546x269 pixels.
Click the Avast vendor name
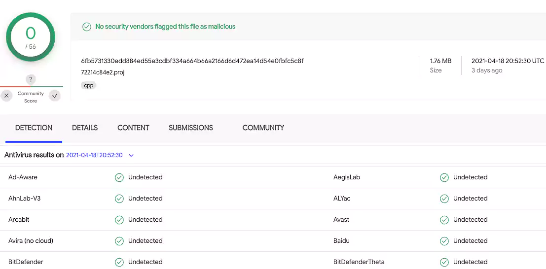(341, 220)
